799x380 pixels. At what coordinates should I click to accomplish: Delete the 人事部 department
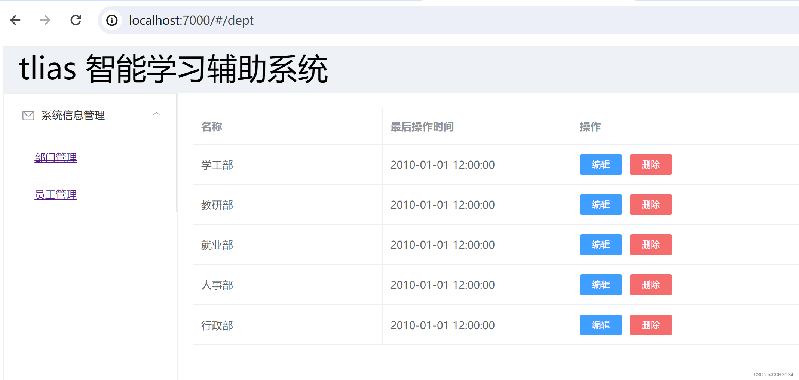tap(651, 285)
